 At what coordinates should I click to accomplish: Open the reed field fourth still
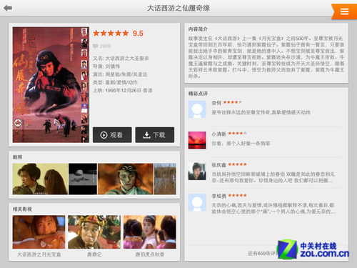(x=165, y=179)
